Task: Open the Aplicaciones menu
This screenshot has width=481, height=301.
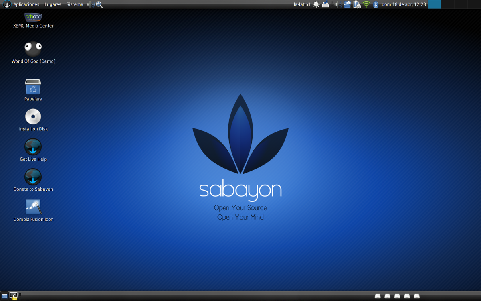Action: [26, 4]
